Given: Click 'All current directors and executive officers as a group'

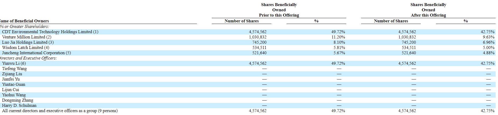Looking at the screenshot, I should (49, 111).
